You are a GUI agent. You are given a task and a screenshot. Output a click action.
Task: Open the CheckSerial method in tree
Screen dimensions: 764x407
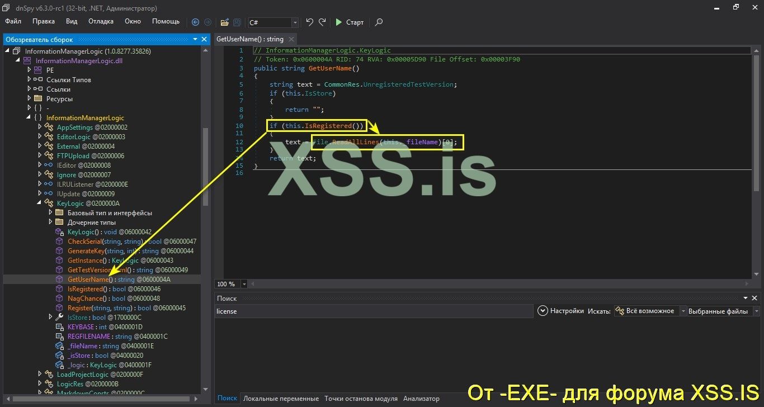pyautogui.click(x=131, y=241)
